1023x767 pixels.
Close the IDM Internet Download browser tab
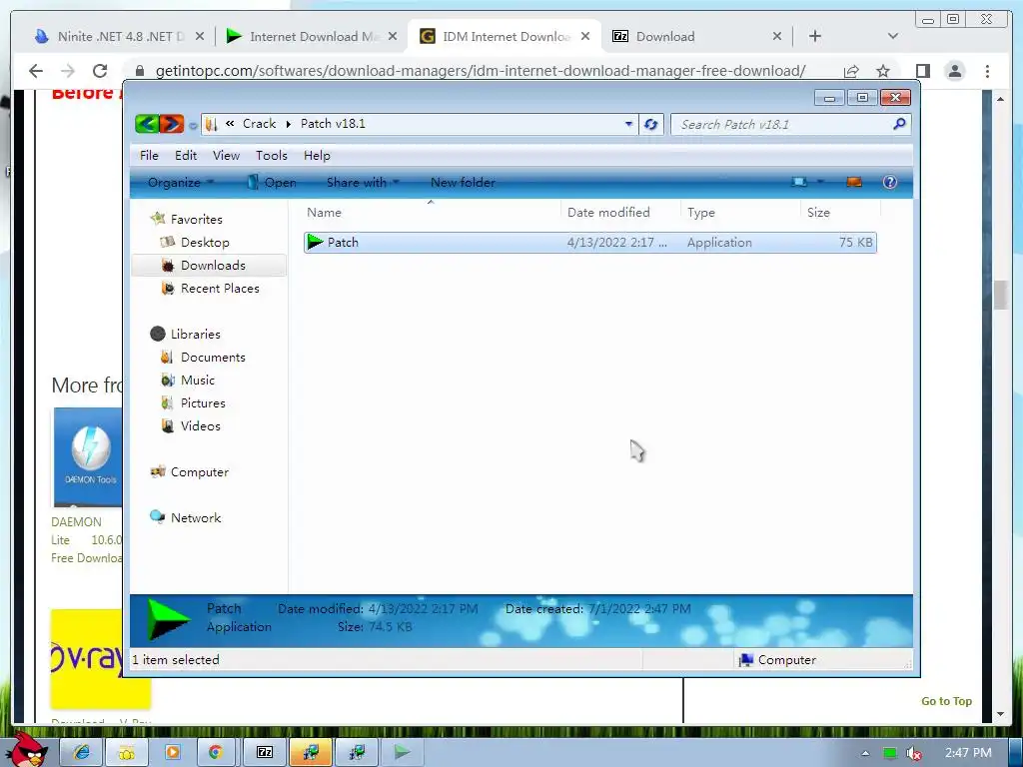(585, 37)
